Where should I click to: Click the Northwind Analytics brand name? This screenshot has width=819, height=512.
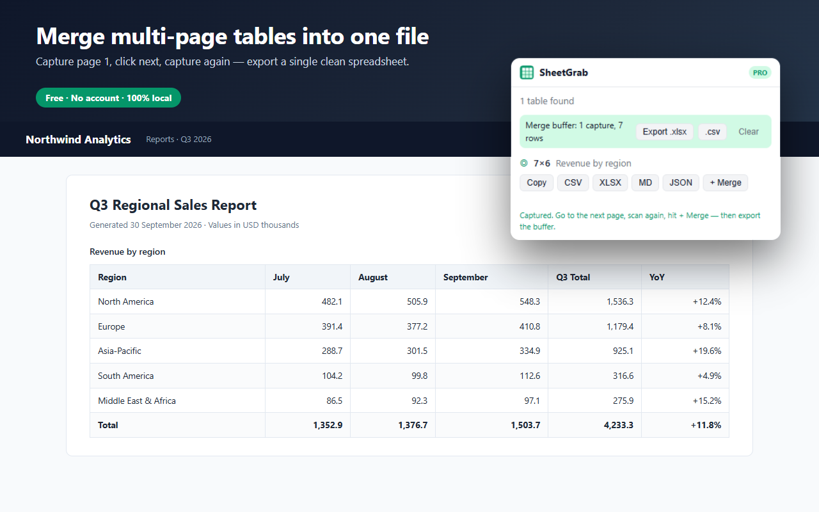coord(78,140)
